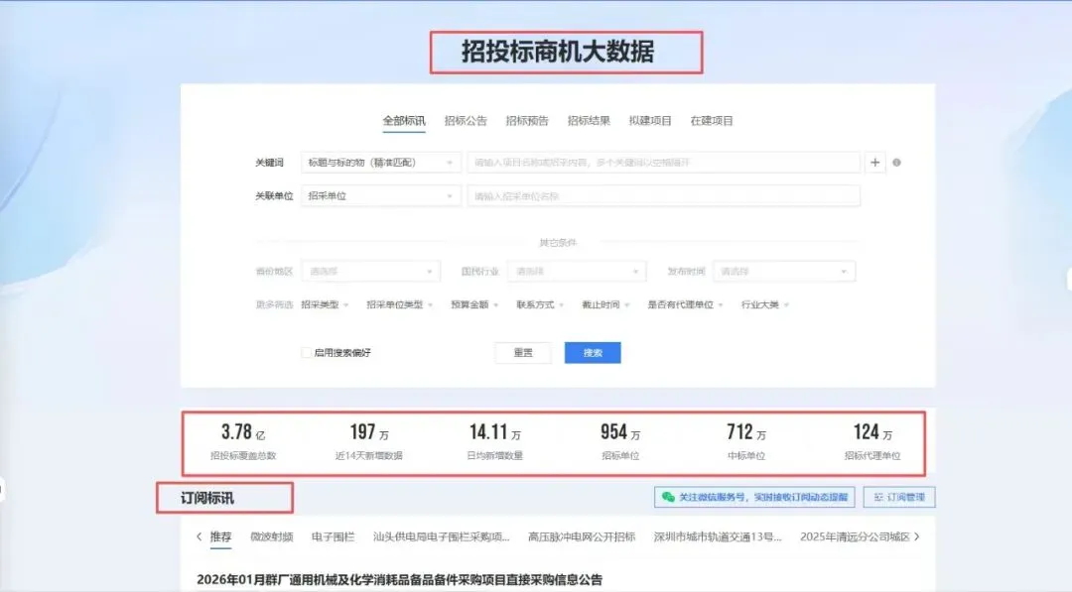Switch to the 全部标讯 tab

pos(403,121)
